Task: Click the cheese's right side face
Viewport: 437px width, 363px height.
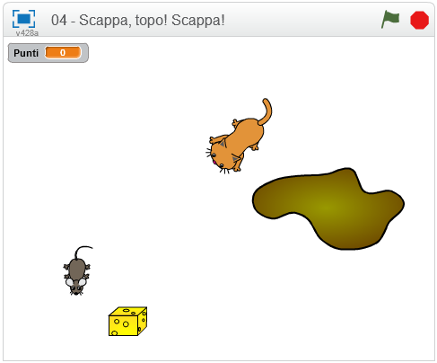Action: click(x=143, y=321)
